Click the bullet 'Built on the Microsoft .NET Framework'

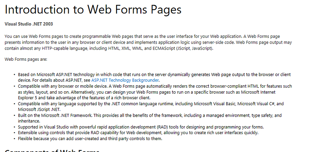pyautogui.click(x=150, y=118)
